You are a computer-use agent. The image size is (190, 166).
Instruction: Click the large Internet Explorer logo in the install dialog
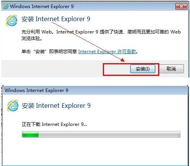(x=12, y=20)
